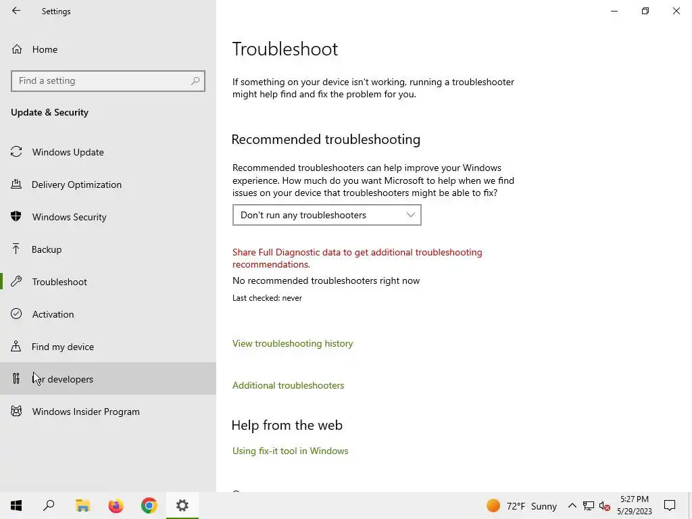Click the Troubleshoot page heading
The height and width of the screenshot is (519, 692).
(285, 49)
